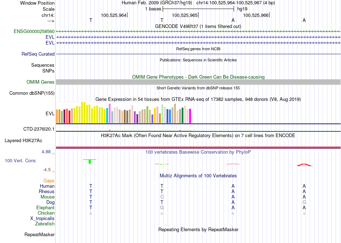Click the 1 bases scale bar
The image size is (341, 243).
(198, 9)
